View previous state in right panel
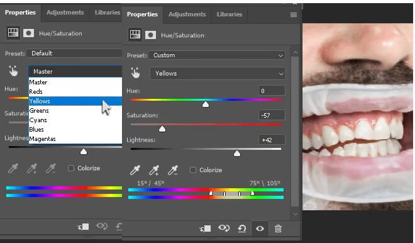The height and width of the screenshot is (243, 415). [224, 228]
